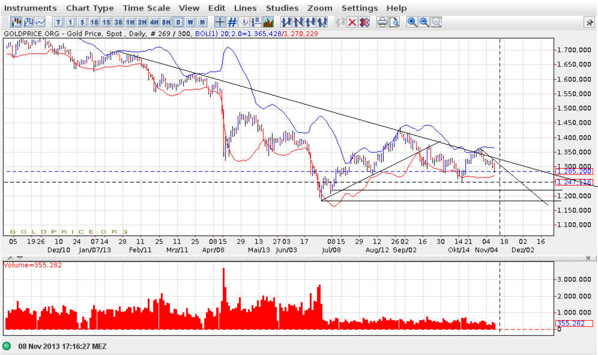Switch to 1H time scale

pyautogui.click(x=130, y=22)
